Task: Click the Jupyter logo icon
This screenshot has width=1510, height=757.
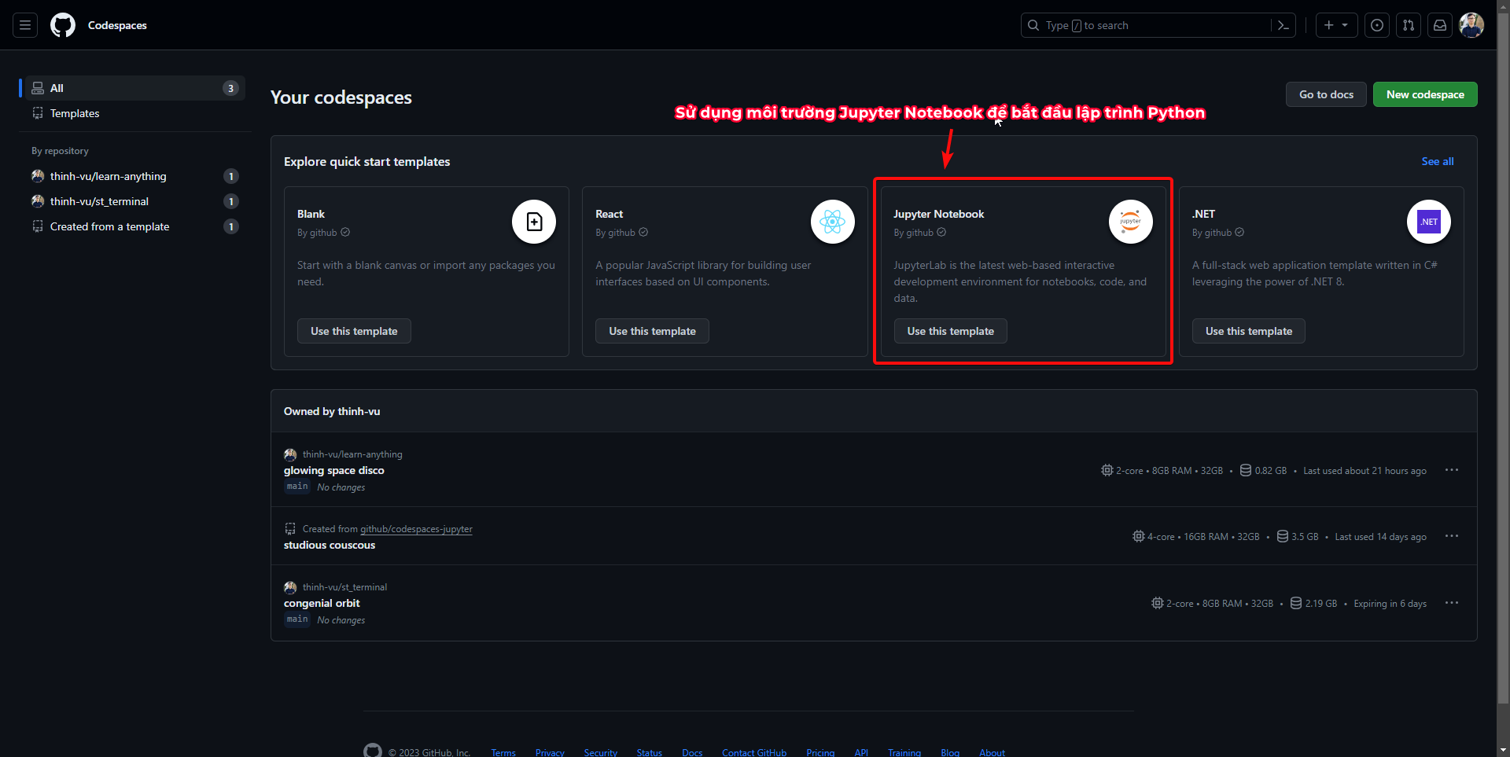Action: pyautogui.click(x=1130, y=222)
